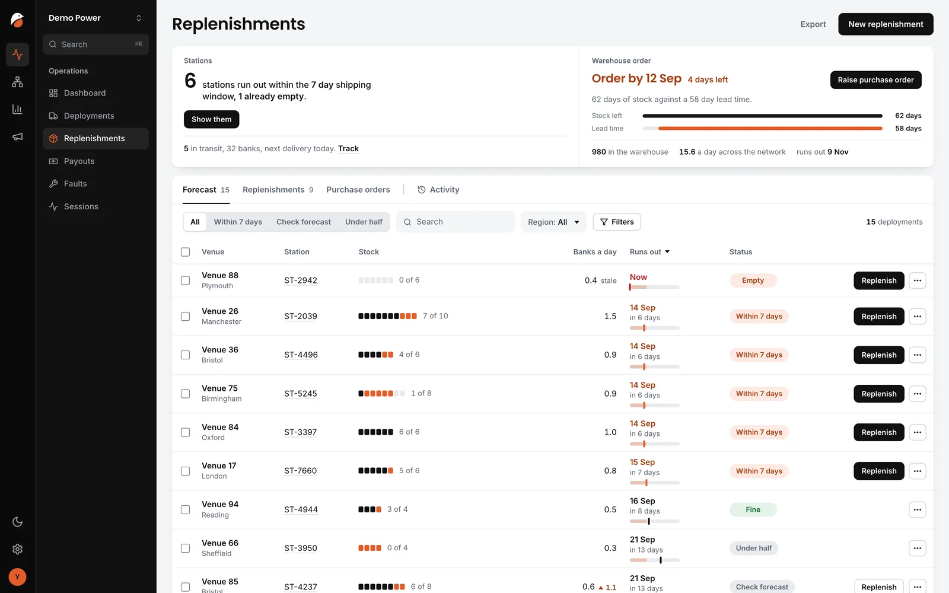Screen dimensions: 949x593
Task: Open the user avatar Y
Action: pyautogui.click(x=17, y=577)
